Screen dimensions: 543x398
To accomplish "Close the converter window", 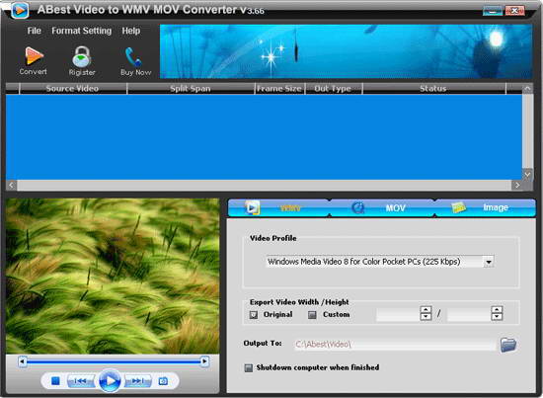I will click(514, 11).
